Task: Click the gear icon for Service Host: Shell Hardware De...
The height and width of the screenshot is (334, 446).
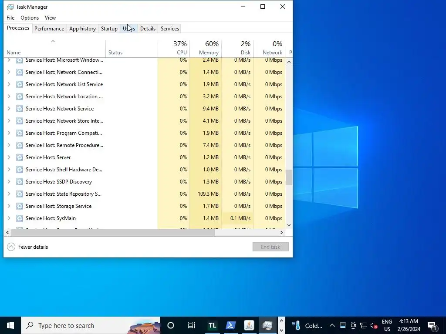Action: pos(19,170)
